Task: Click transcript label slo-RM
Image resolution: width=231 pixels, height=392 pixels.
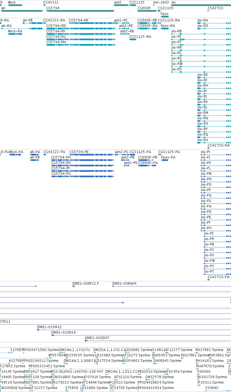Action: pyautogui.click(x=203, y=113)
